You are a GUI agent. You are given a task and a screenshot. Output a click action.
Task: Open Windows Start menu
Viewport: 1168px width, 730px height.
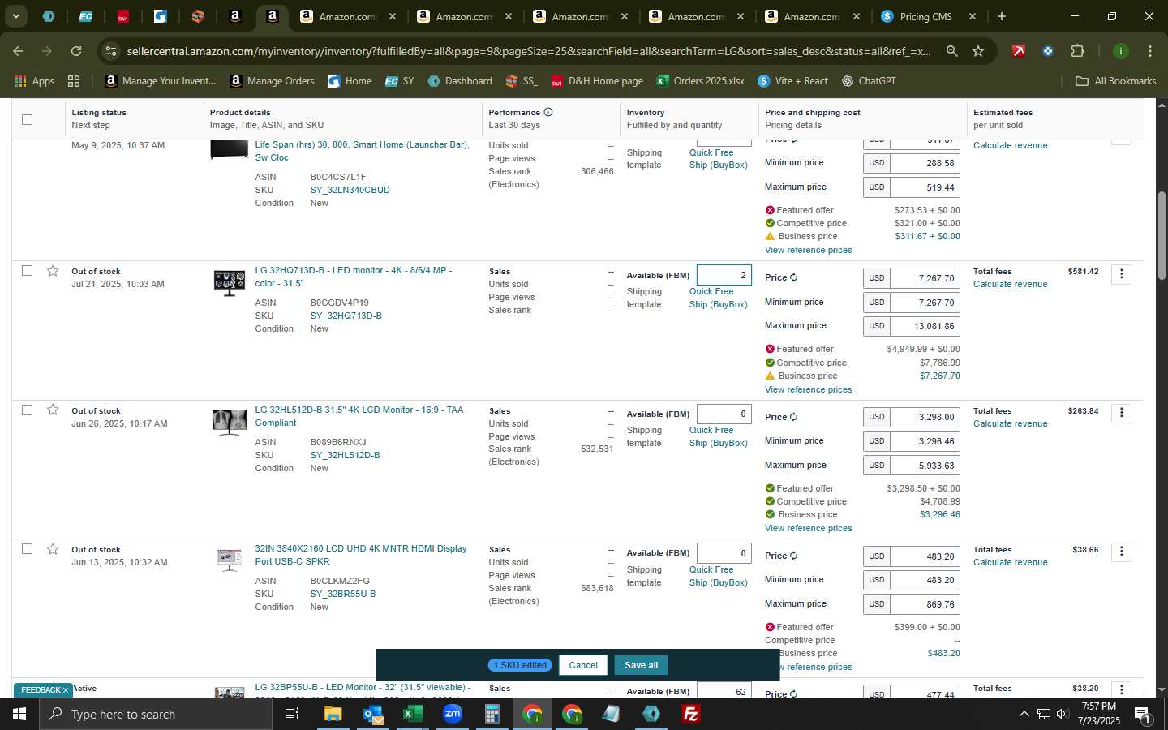coord(19,714)
